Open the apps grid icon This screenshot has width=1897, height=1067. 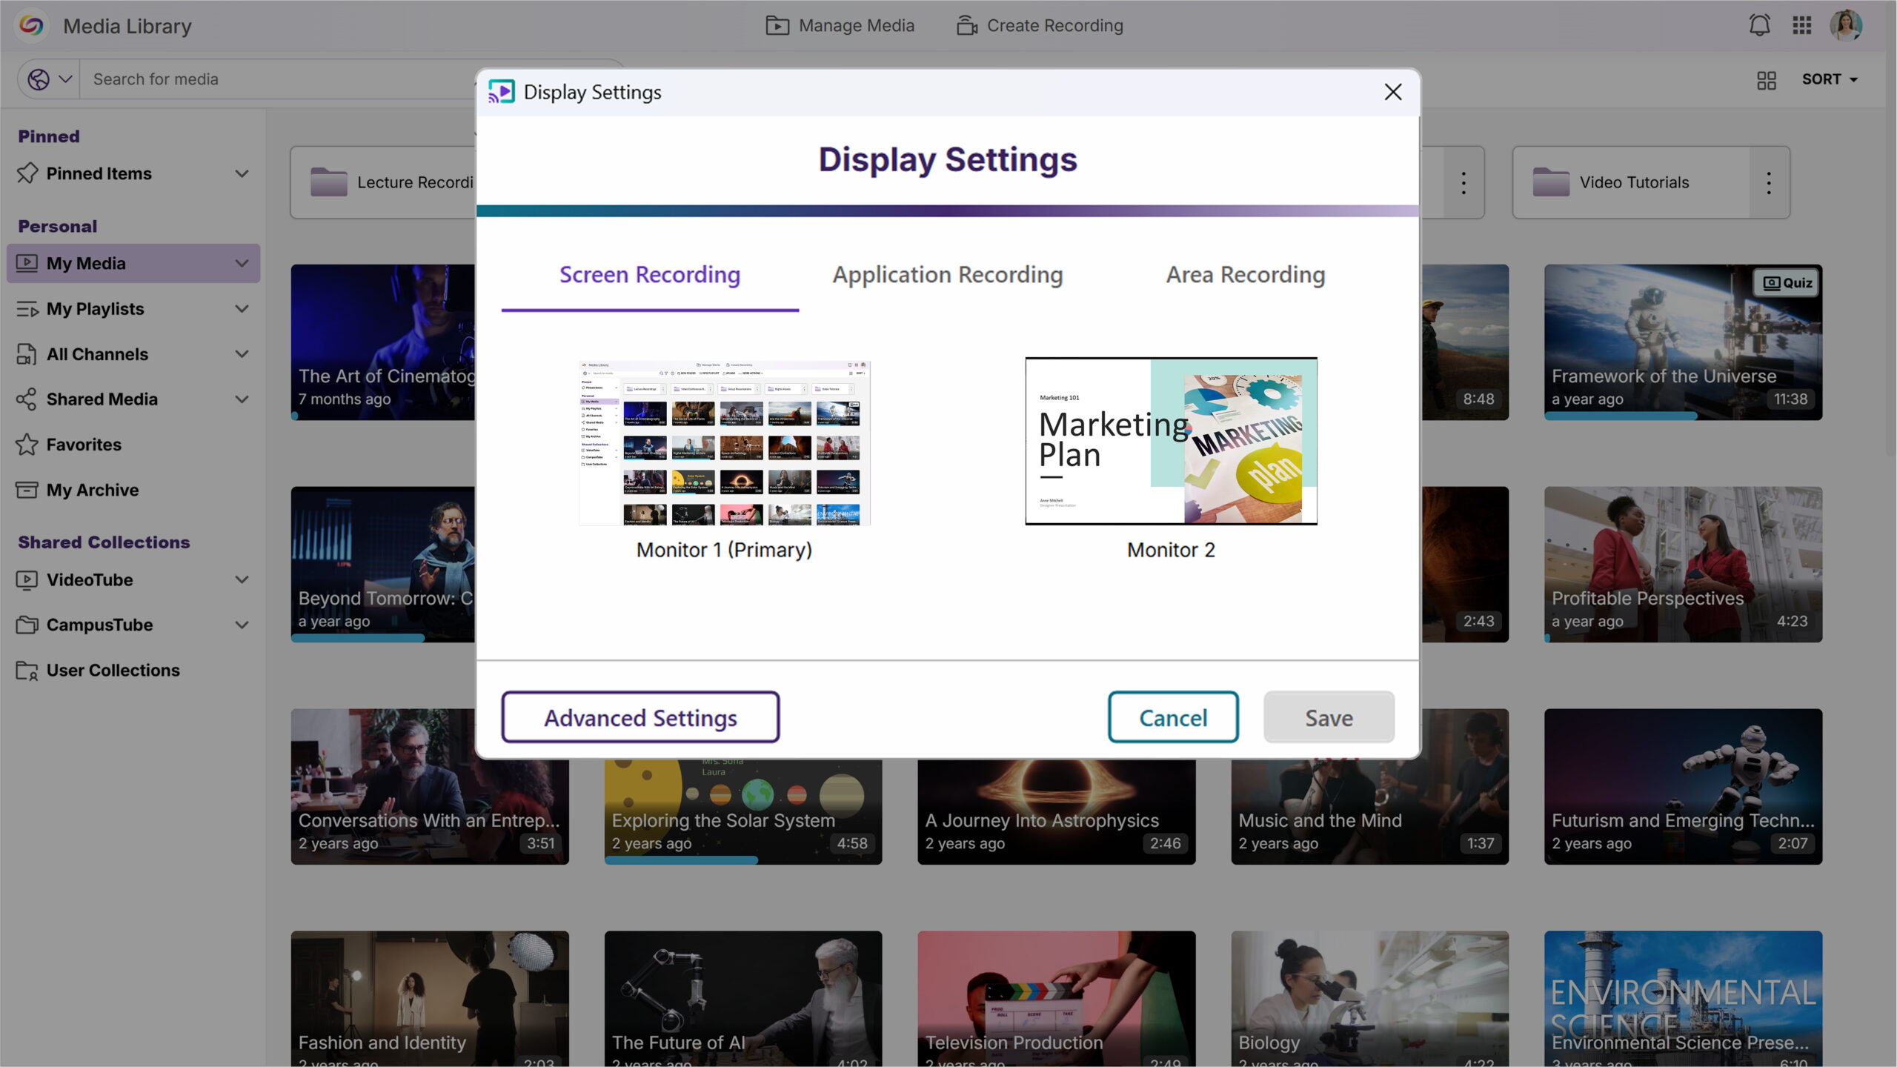(1801, 25)
